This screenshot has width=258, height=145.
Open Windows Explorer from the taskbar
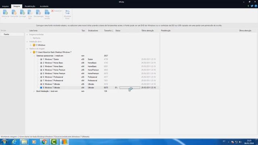click(24, 142)
